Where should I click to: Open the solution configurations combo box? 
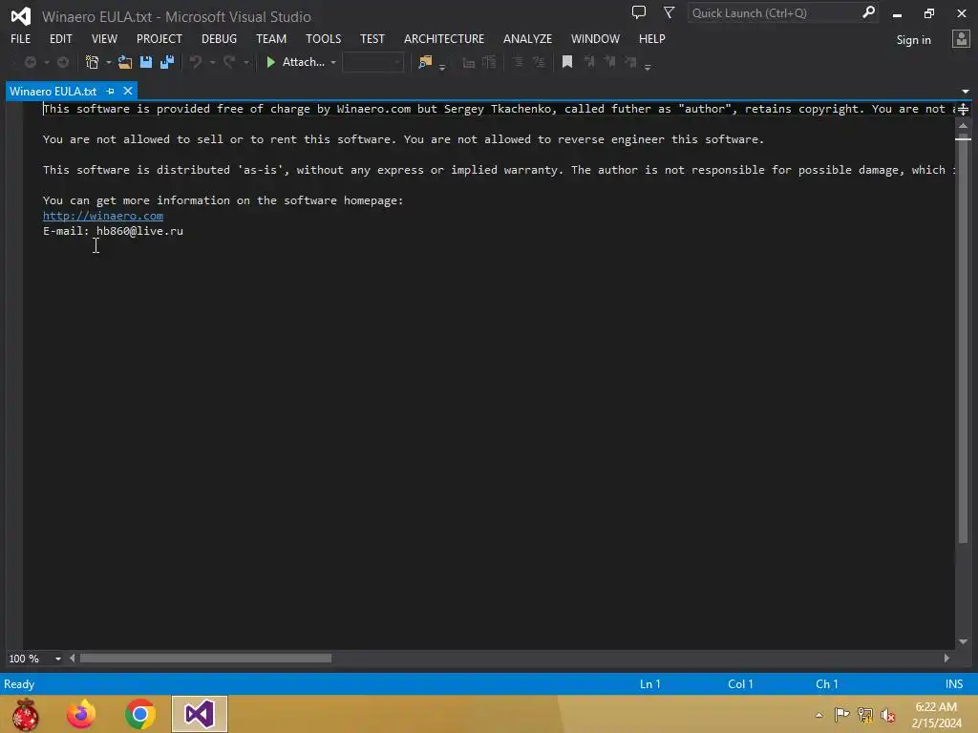click(372, 62)
